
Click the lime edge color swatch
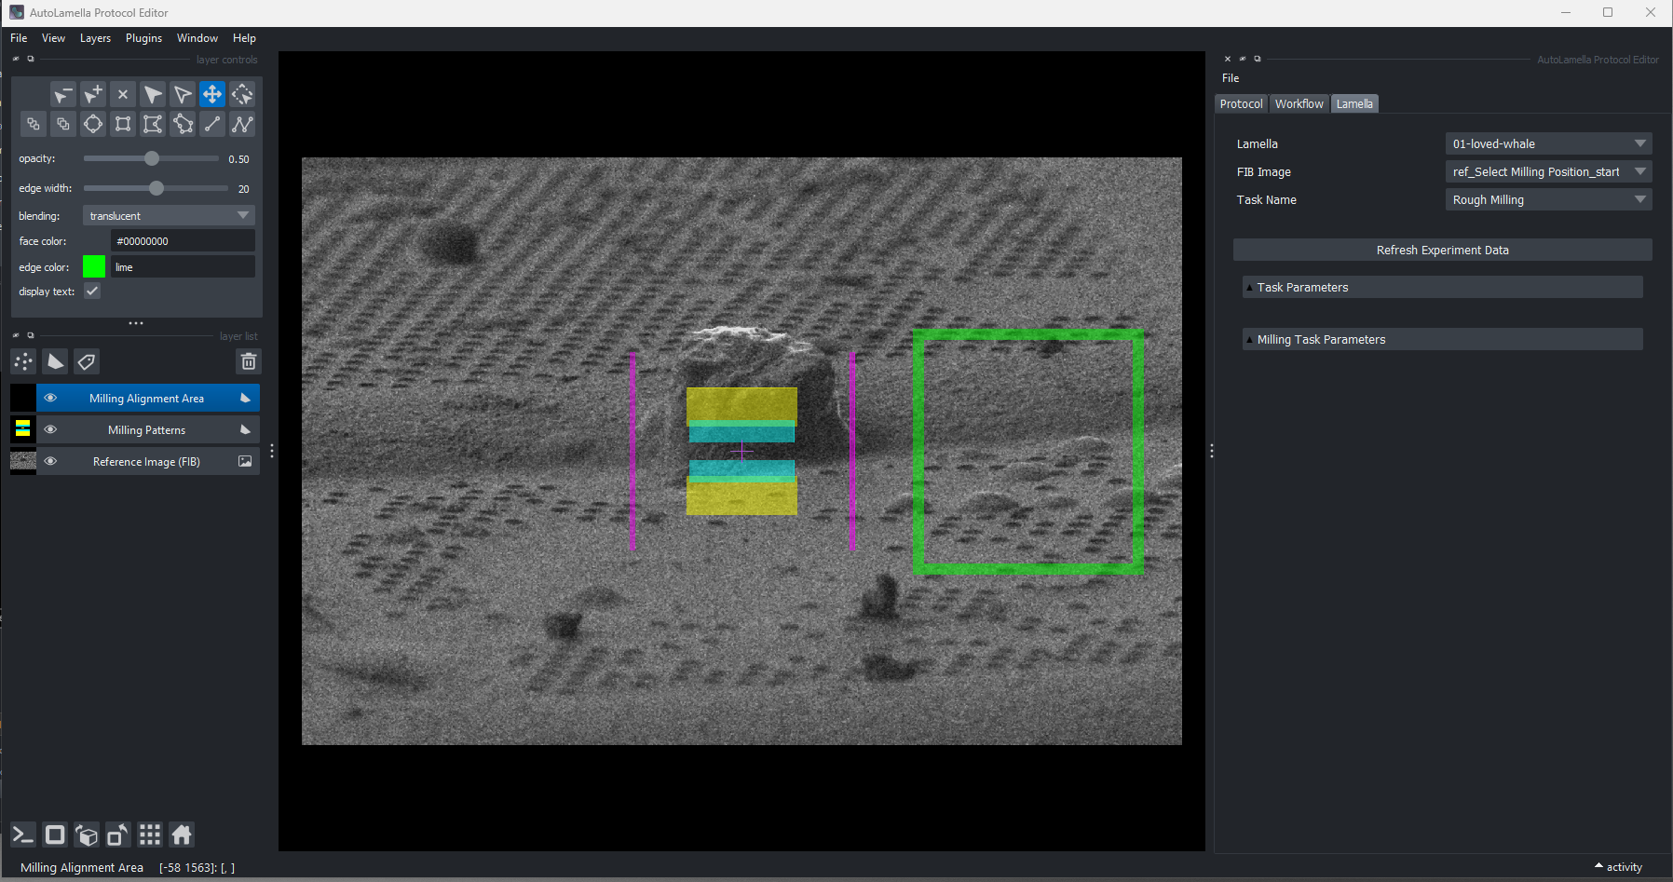pyautogui.click(x=94, y=267)
